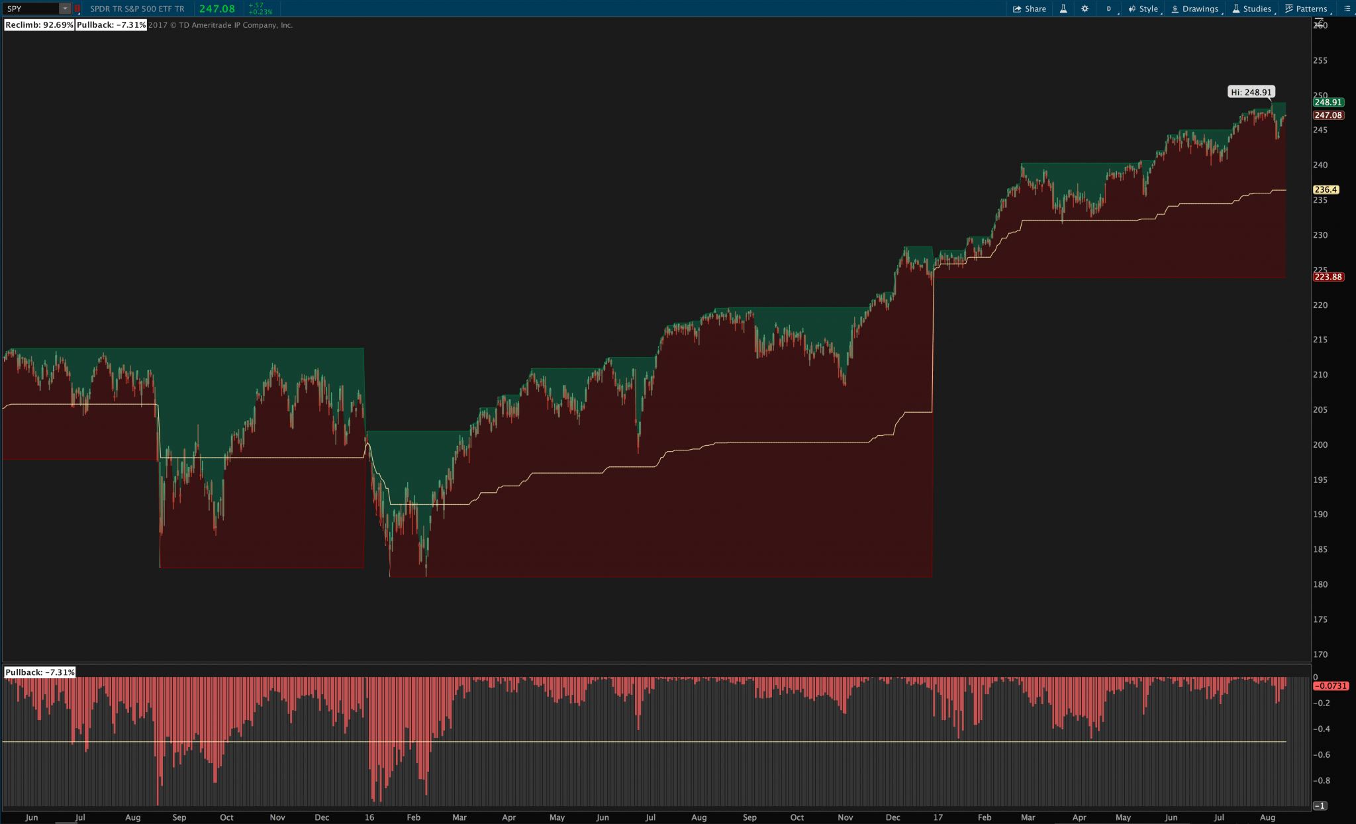
Task: Click the 248.91 green price label
Action: coord(1328,102)
